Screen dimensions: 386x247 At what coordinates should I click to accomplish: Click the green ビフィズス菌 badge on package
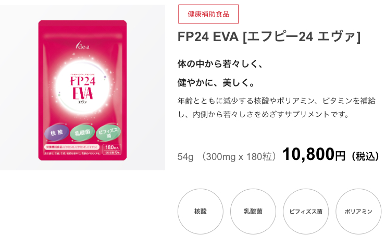108,133
